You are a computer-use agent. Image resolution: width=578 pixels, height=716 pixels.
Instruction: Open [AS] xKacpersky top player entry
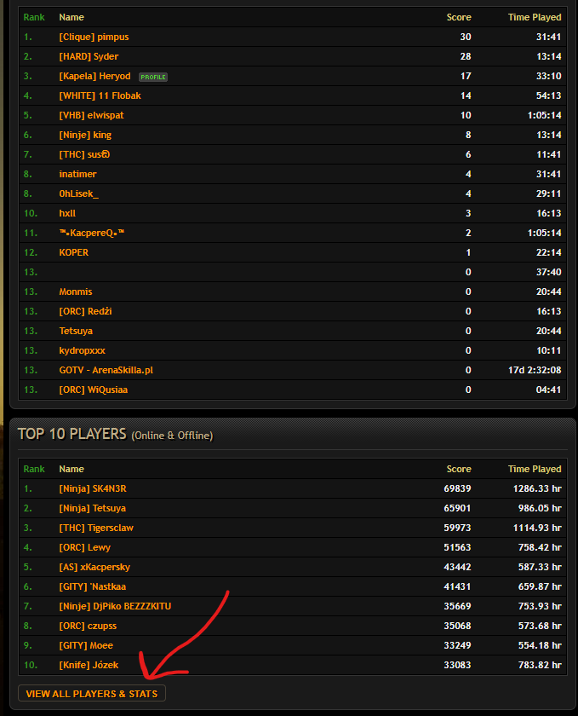[94, 567]
